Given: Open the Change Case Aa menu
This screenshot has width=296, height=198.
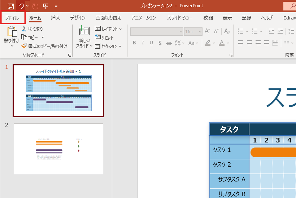Looking at the screenshot, I should click(x=193, y=43).
